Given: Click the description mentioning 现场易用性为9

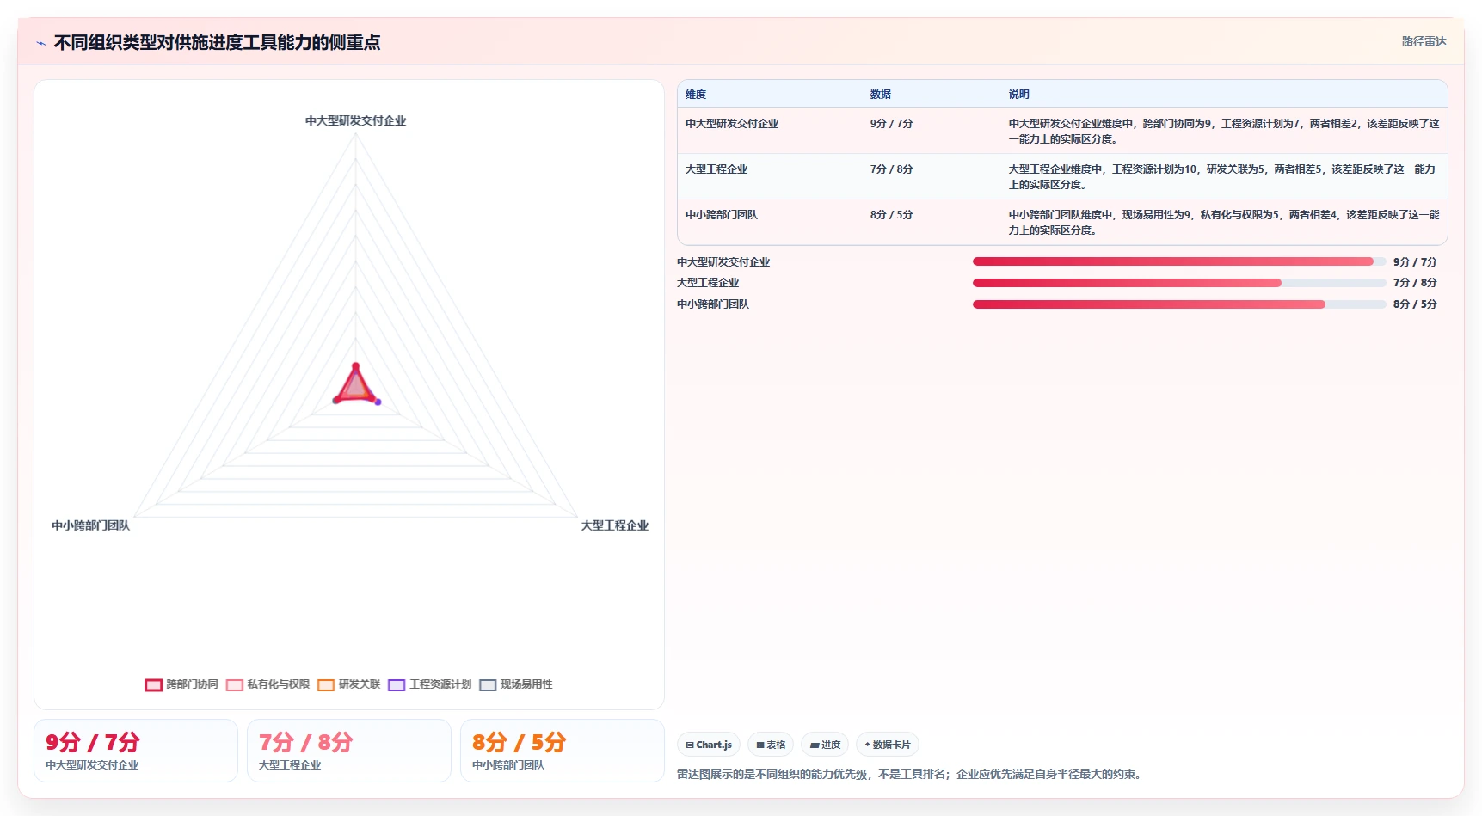Looking at the screenshot, I should (x=1224, y=223).
